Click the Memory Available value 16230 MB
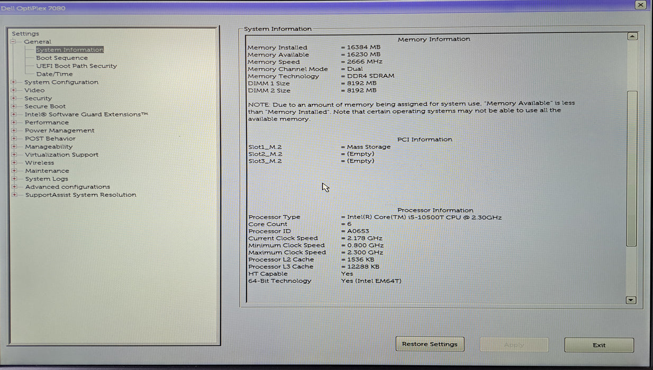Viewport: 653px width, 370px height. (x=364, y=54)
